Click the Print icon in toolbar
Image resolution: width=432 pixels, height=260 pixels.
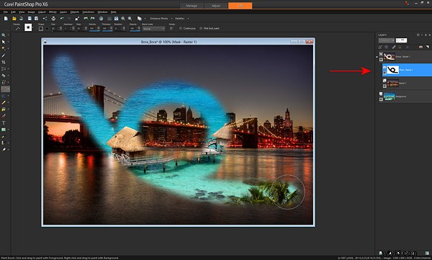pos(53,19)
